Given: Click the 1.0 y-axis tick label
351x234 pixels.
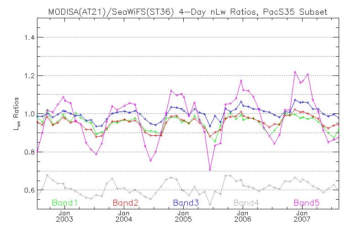Looking at the screenshot, I should point(30,114).
